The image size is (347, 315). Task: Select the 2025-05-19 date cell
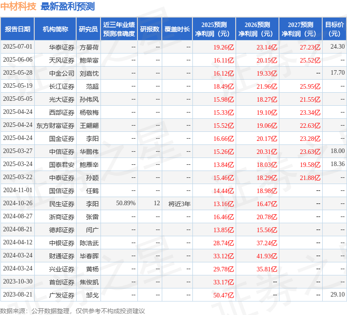pos(18,86)
